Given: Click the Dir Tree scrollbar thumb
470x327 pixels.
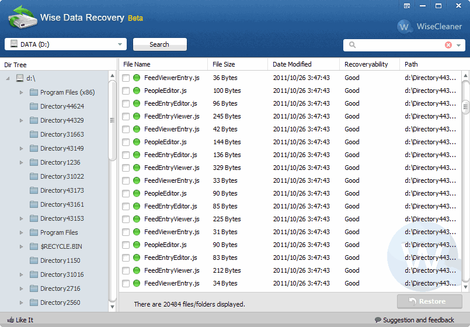Looking at the screenshot, I should point(113,120).
